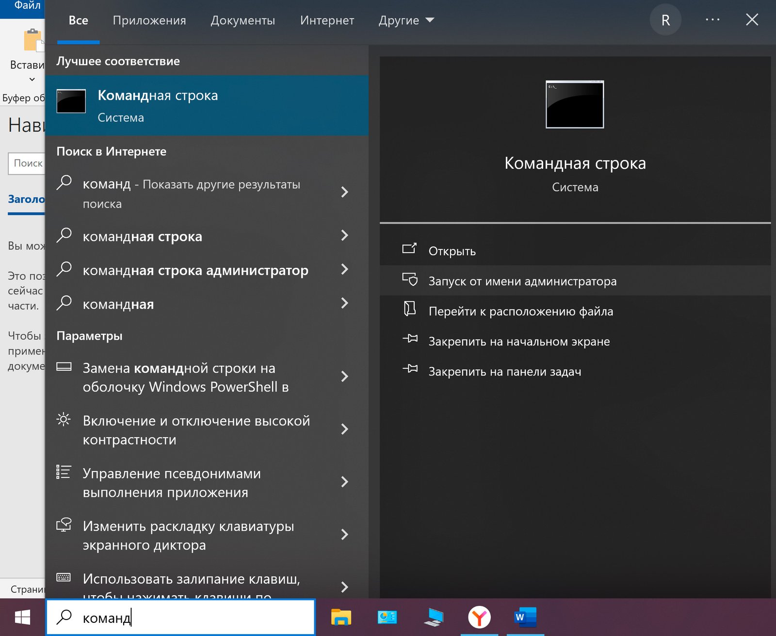Open the ellipsis search options icon
The height and width of the screenshot is (636, 776).
point(712,20)
